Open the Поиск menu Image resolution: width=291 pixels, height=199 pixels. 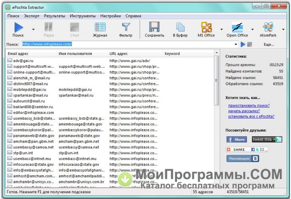pos(13,16)
